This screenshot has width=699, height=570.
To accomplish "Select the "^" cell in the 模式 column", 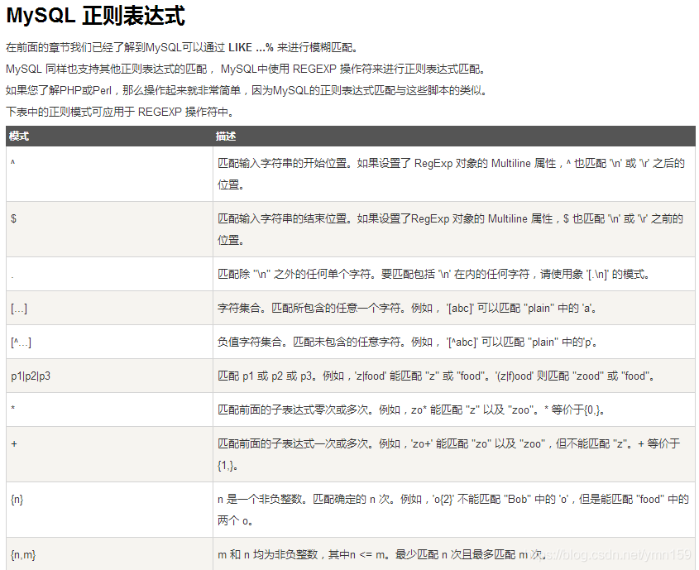I will 110,174.
